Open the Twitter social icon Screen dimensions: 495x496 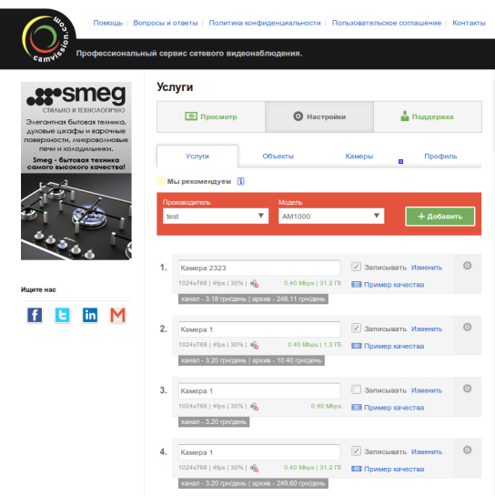(62, 315)
